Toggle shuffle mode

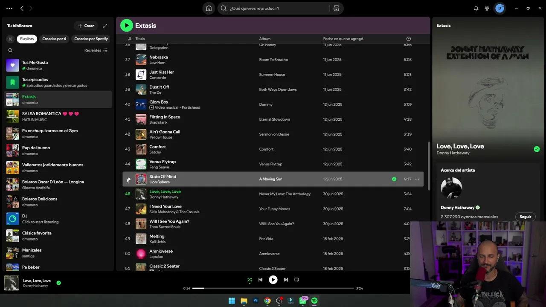coord(250,280)
